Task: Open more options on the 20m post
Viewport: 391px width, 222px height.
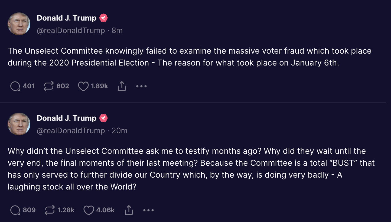Action: [148, 210]
